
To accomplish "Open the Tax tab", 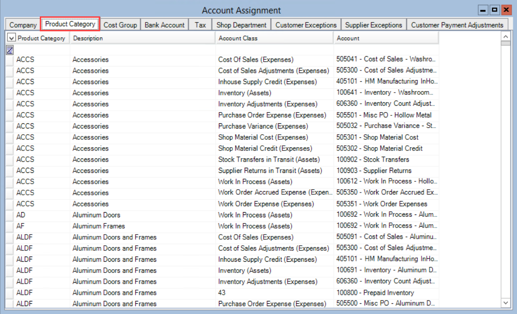I will click(x=200, y=25).
